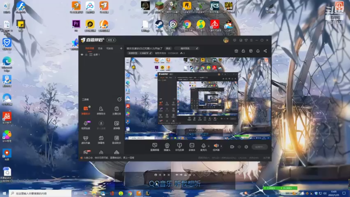Screen dimensions: 350x197
Task: Open the 视频连麦 video co-stream tool
Action: coord(85,125)
